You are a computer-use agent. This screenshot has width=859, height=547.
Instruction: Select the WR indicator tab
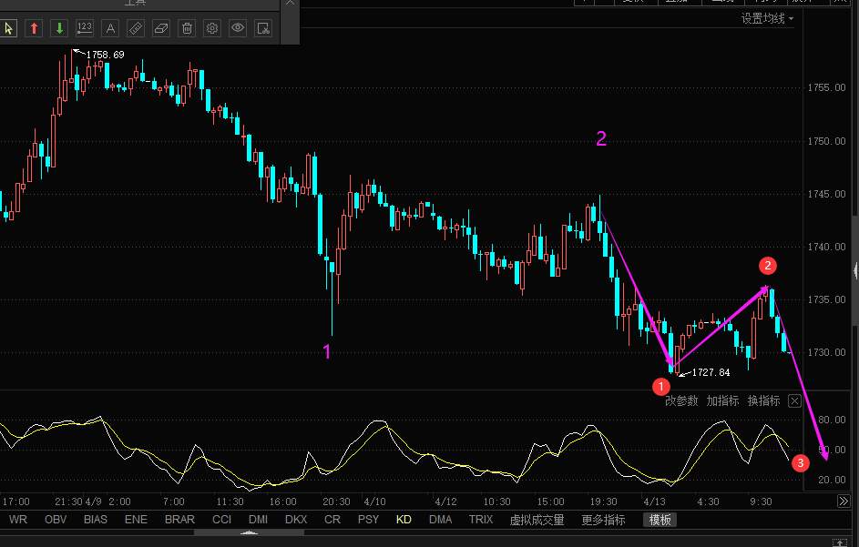(18, 520)
